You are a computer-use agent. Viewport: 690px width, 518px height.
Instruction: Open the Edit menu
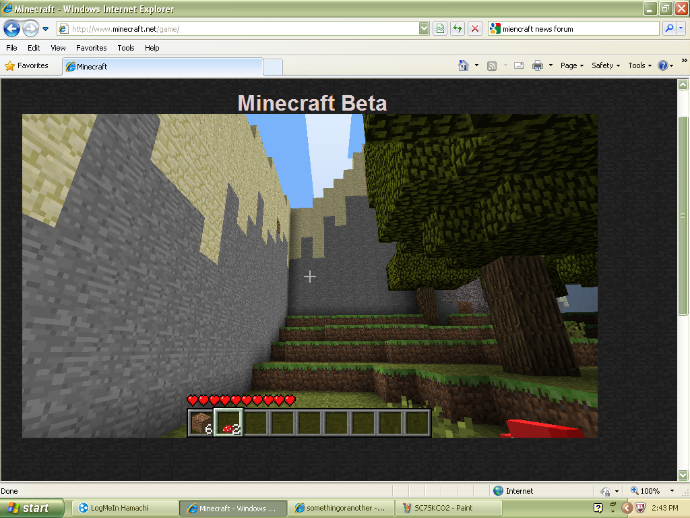tap(34, 48)
